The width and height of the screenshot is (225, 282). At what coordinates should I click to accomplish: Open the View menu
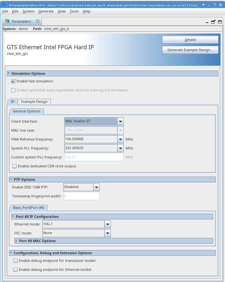62,11
